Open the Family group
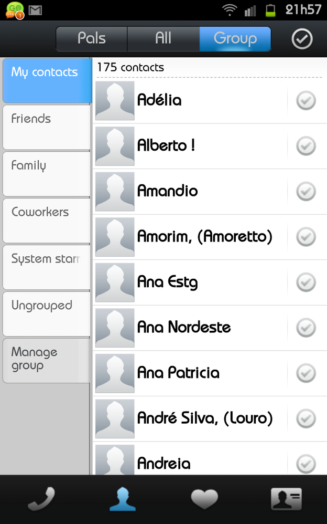This screenshot has width=327, height=524. click(46, 173)
